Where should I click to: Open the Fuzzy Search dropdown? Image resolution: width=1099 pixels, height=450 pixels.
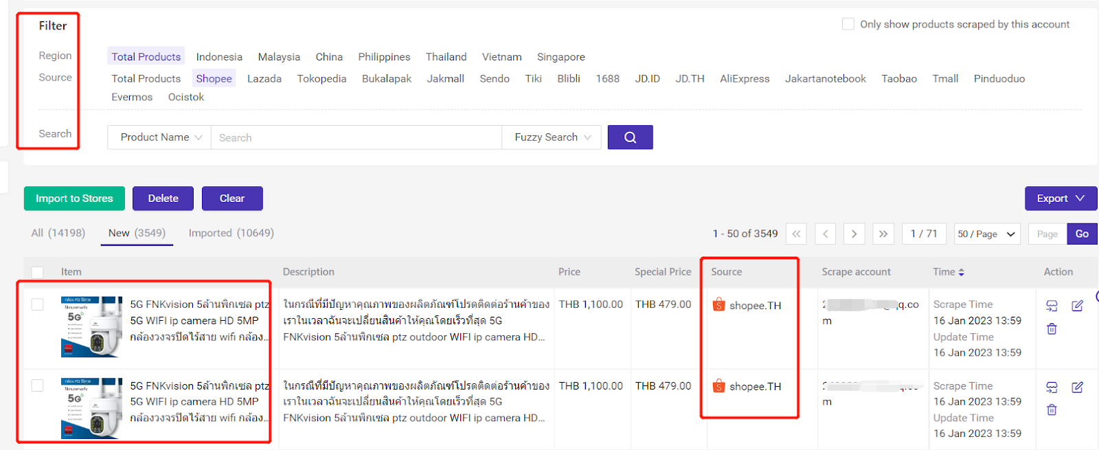(x=552, y=137)
